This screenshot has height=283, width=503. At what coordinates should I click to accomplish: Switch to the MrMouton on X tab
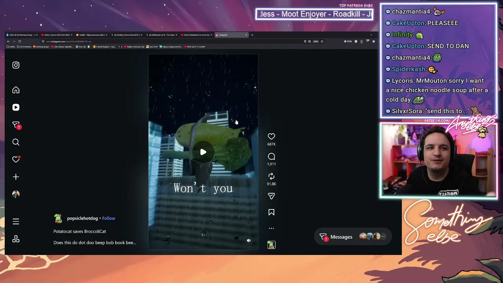[x=162, y=35]
